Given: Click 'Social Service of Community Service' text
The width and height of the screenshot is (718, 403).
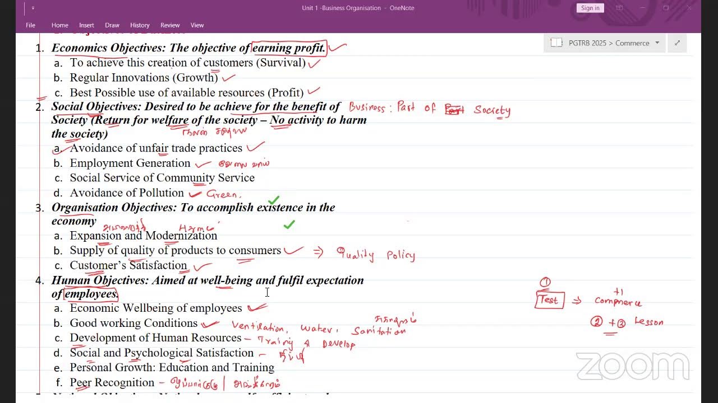Looking at the screenshot, I should point(162,178).
